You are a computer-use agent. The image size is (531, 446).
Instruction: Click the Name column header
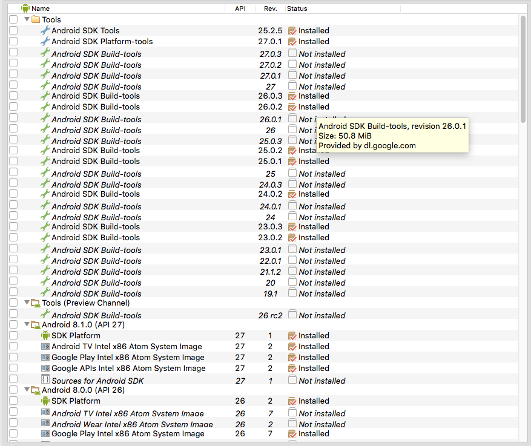click(121, 8)
